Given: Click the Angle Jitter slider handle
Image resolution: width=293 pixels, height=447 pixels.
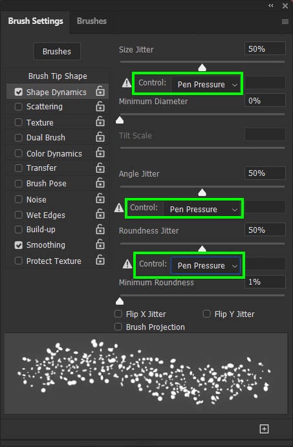Looking at the screenshot, I should coord(202,193).
